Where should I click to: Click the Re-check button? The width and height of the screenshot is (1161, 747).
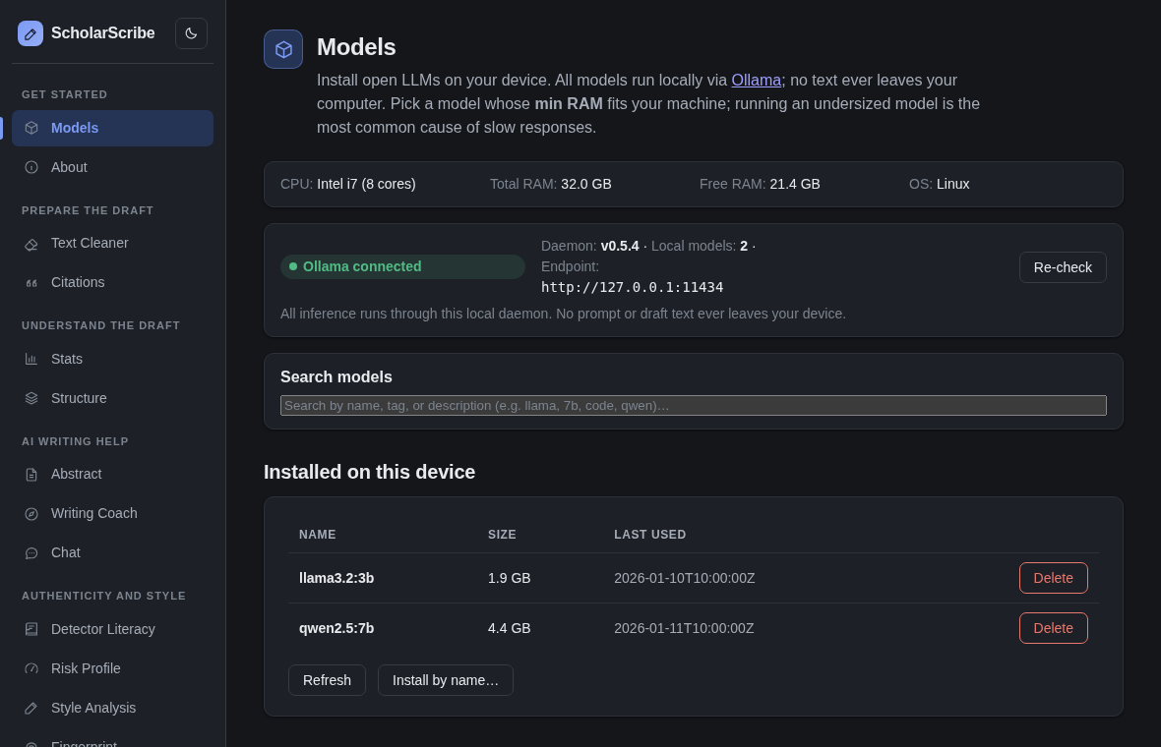coord(1063,267)
